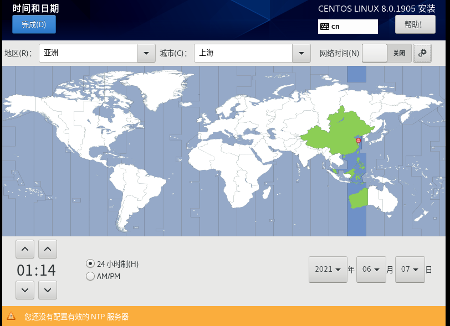This screenshot has height=326, width=450.
Task: Increase minutes with the up arrow
Action: 48,249
